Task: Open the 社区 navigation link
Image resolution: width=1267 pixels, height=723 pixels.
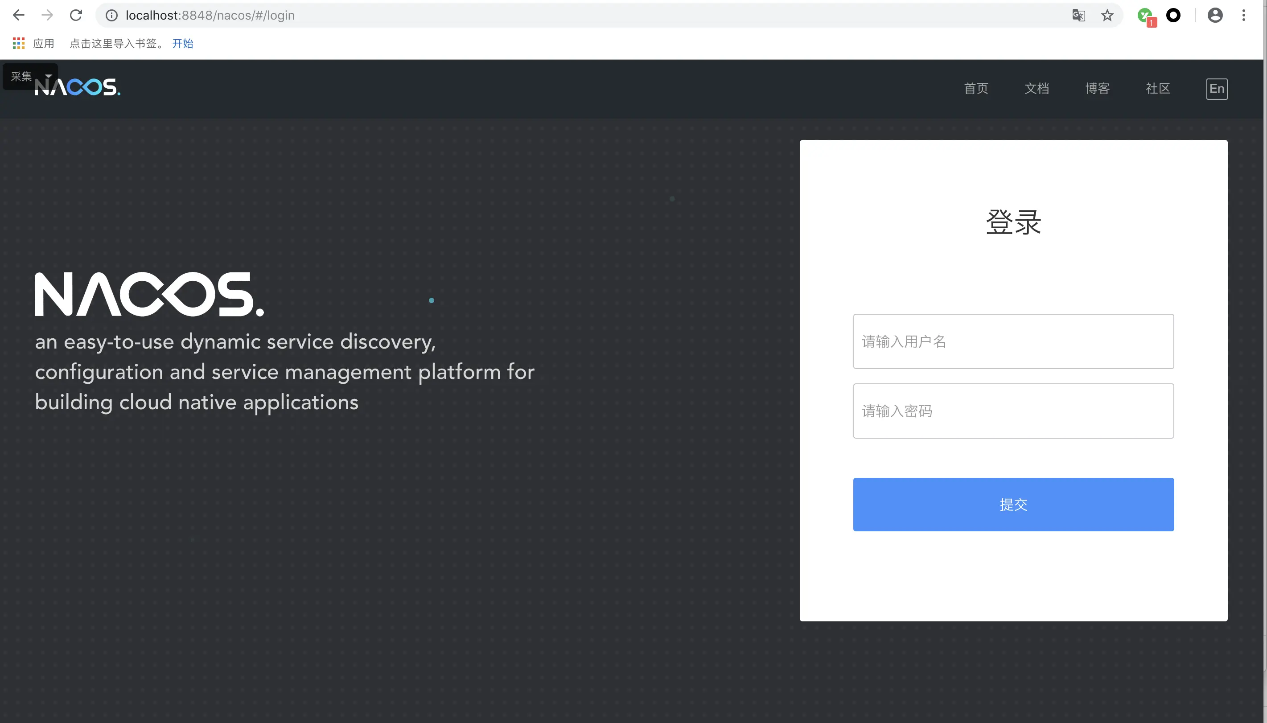Action: (x=1158, y=89)
